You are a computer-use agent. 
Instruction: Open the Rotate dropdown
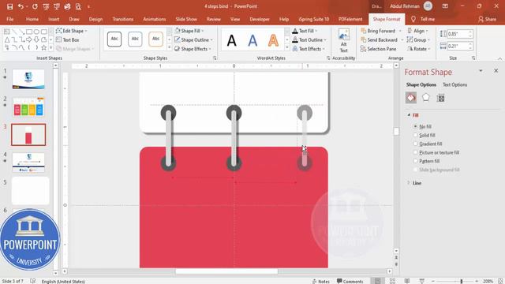coord(419,49)
